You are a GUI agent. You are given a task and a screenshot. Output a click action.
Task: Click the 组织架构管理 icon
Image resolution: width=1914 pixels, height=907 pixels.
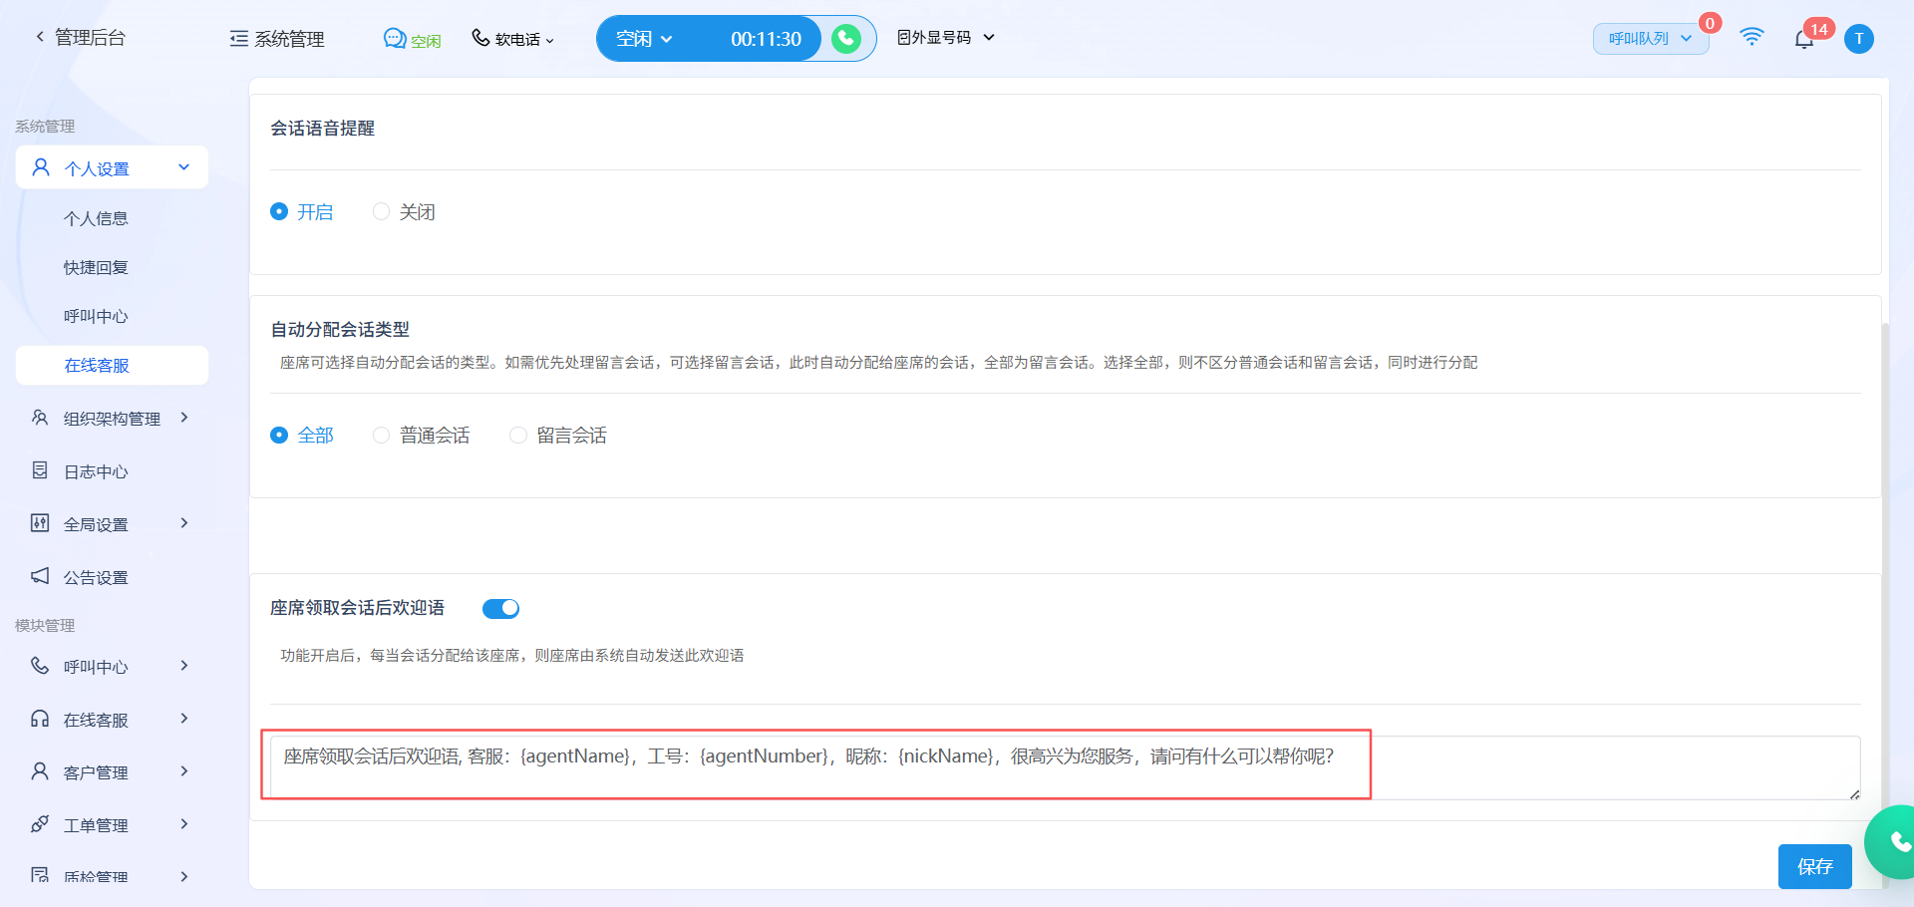click(x=40, y=418)
